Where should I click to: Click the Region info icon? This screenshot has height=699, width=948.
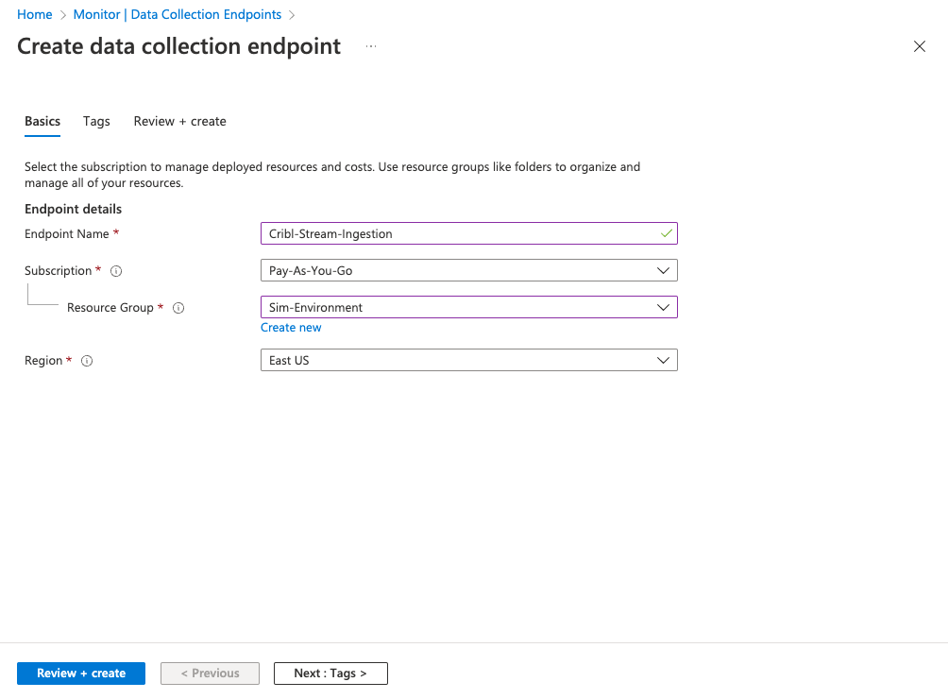click(x=87, y=361)
